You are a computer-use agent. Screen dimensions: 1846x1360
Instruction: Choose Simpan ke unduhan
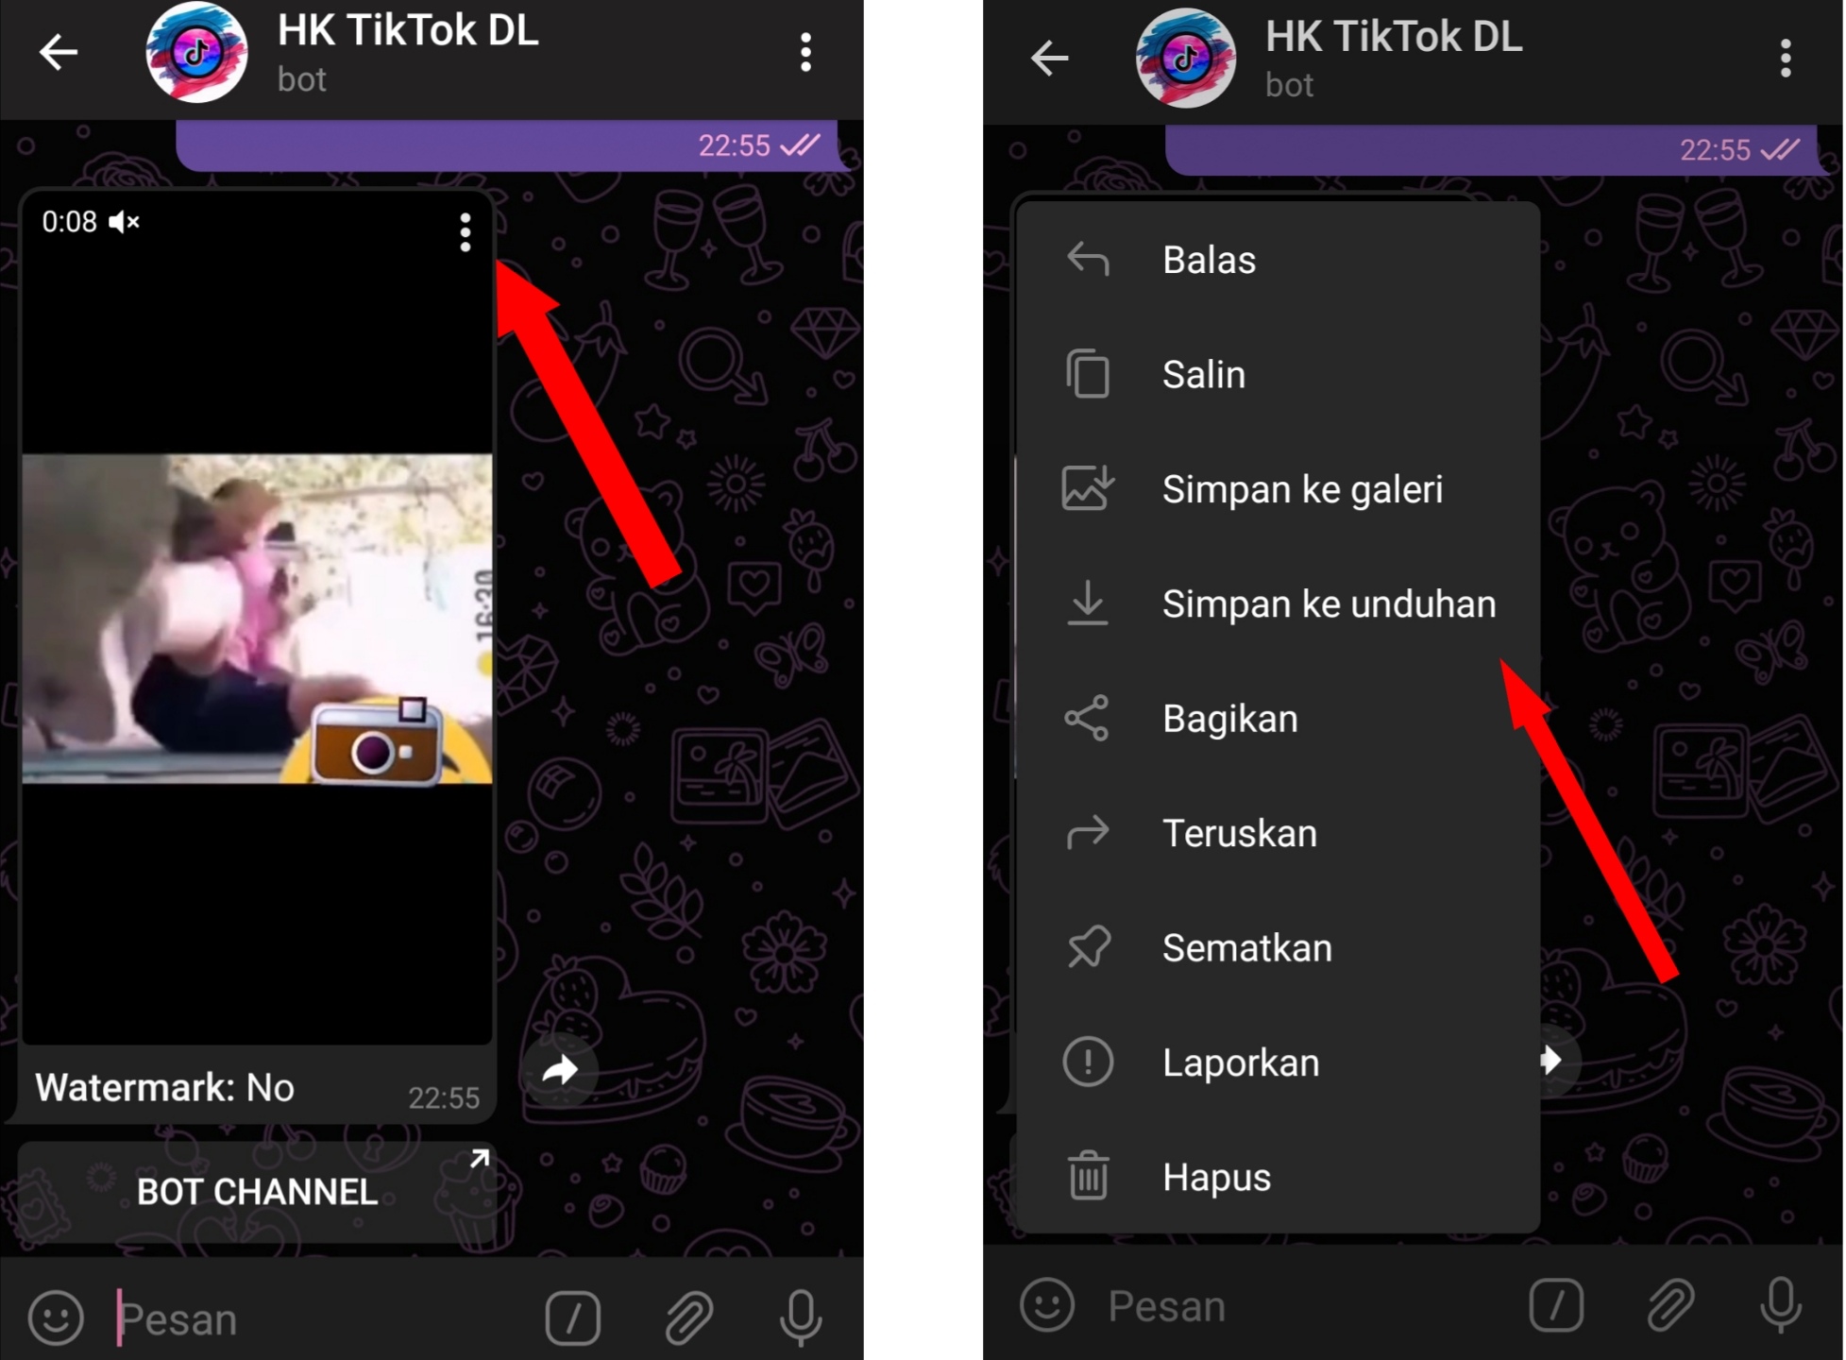(1278, 603)
